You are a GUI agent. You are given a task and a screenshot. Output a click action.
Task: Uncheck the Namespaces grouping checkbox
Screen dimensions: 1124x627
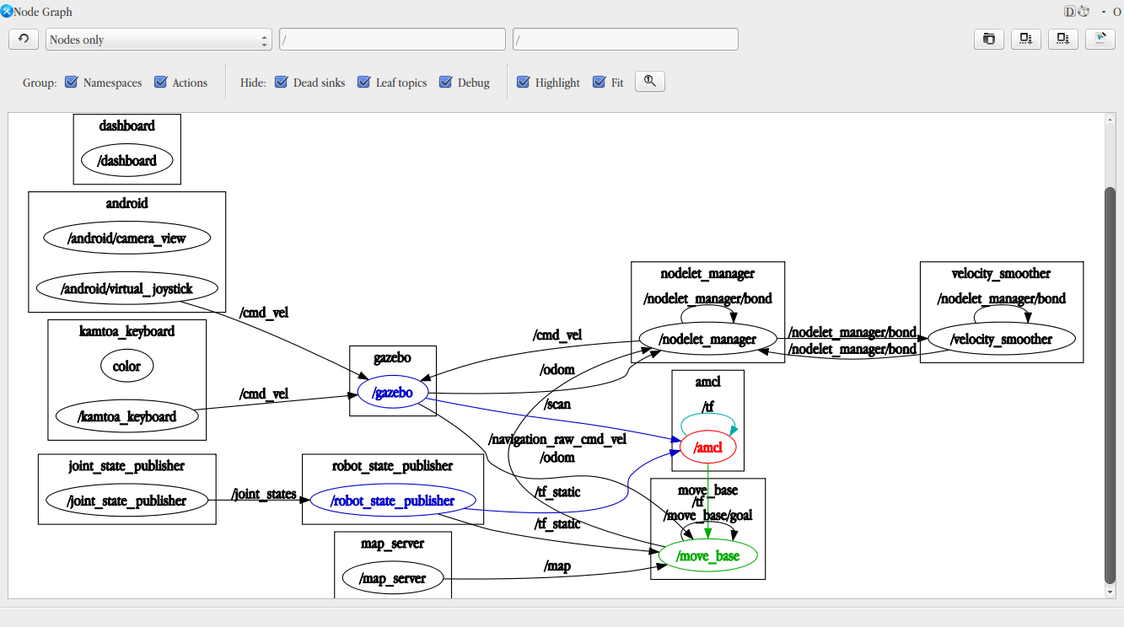pyautogui.click(x=72, y=83)
